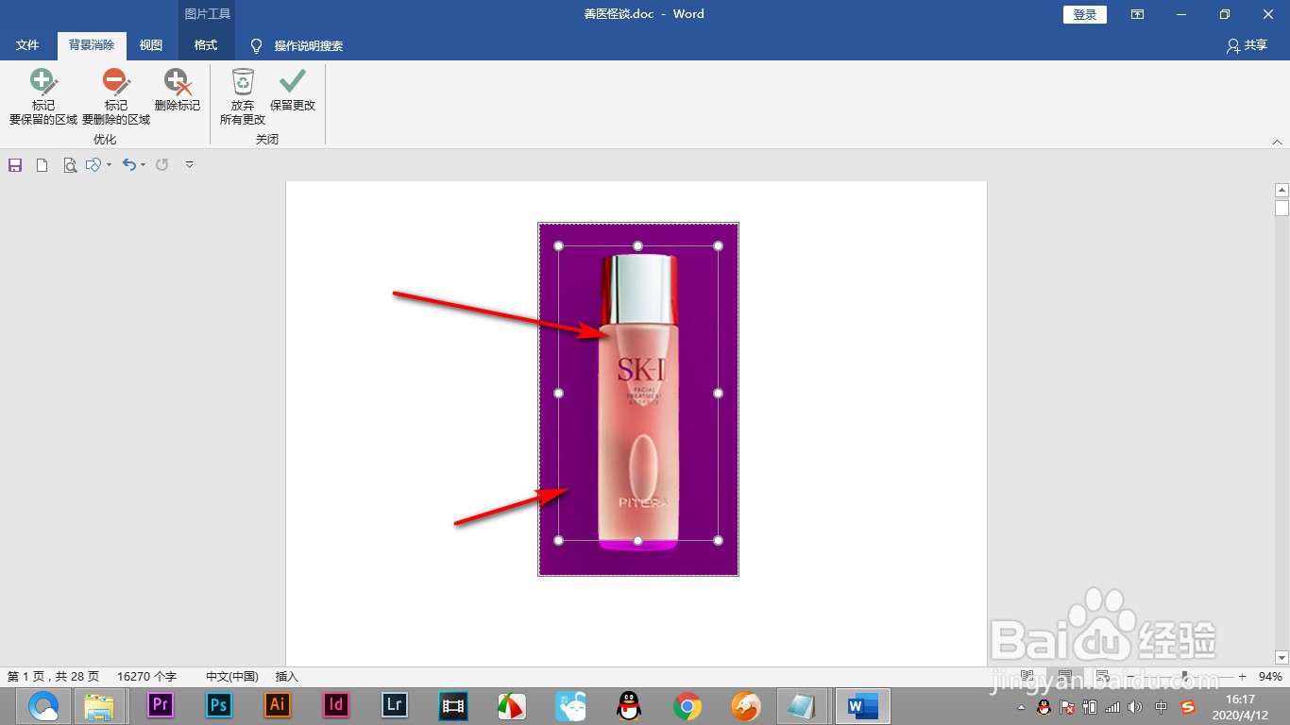Click language indicator 中文(中国)
Screen dimensions: 1290x725
click(x=232, y=677)
